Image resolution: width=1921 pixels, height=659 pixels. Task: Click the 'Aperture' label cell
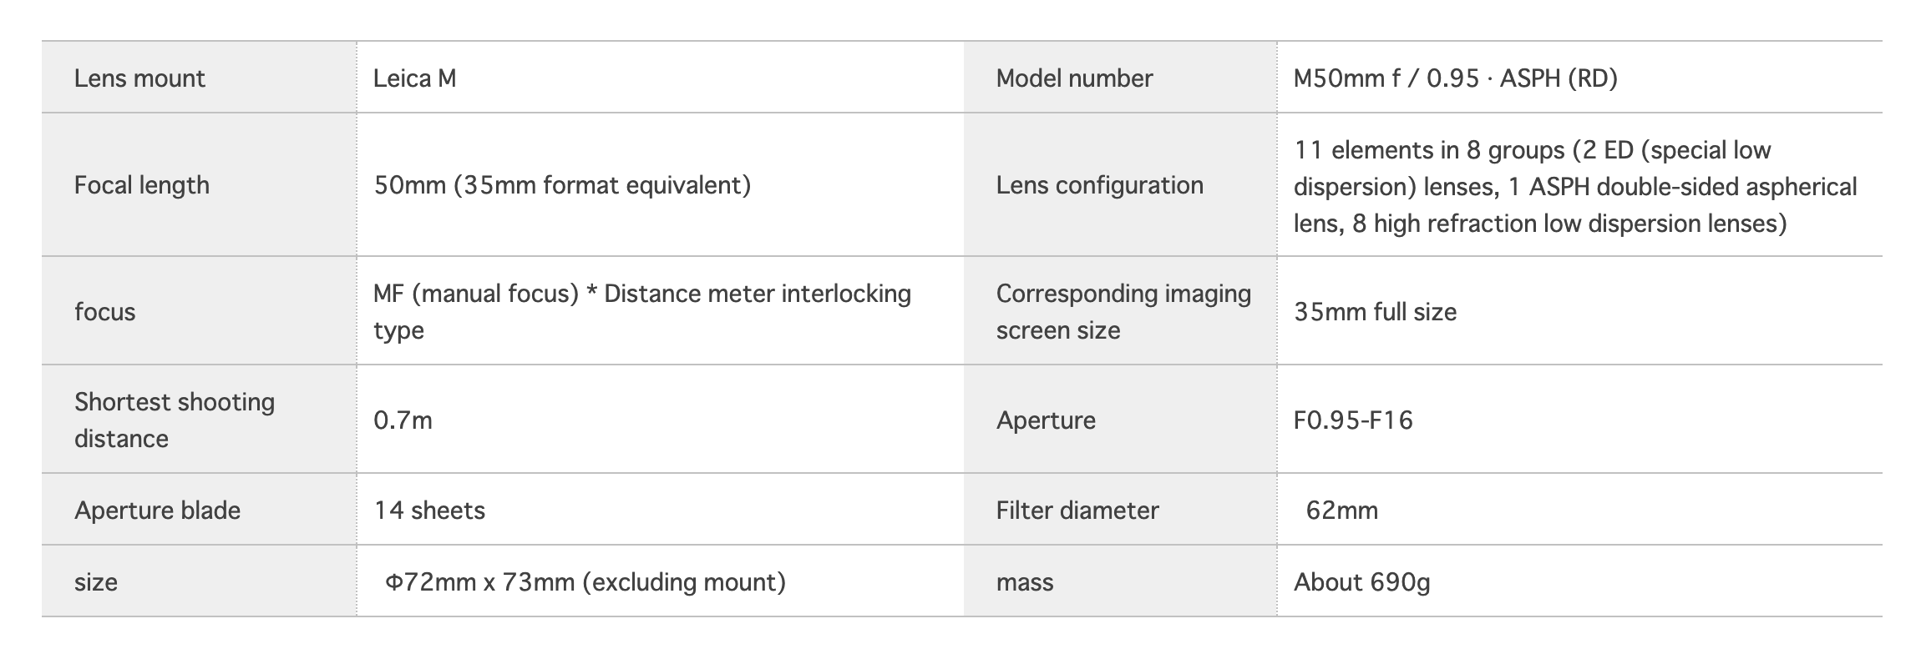1120,419
